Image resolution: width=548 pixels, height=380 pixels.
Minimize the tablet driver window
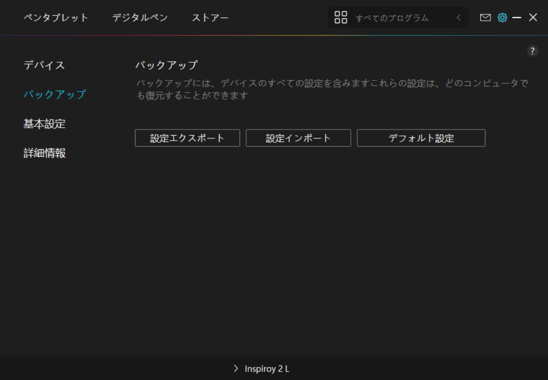tap(517, 18)
